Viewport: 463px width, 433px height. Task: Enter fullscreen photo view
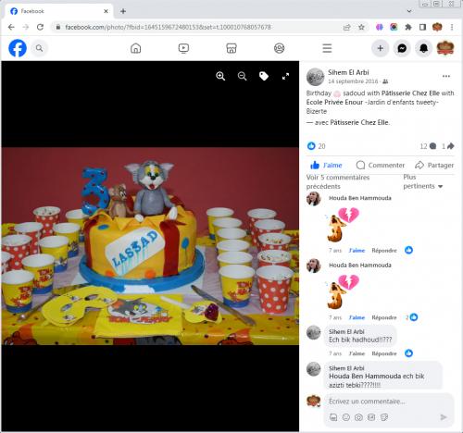pyautogui.click(x=285, y=76)
